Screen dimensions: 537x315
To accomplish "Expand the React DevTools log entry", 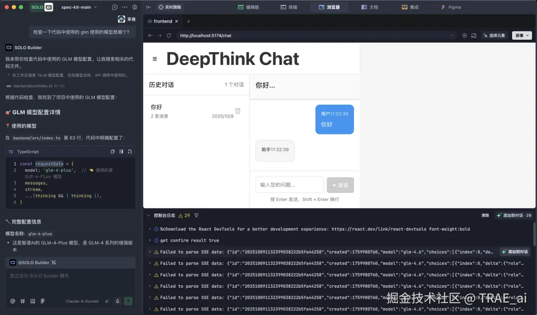I will [150, 229].
